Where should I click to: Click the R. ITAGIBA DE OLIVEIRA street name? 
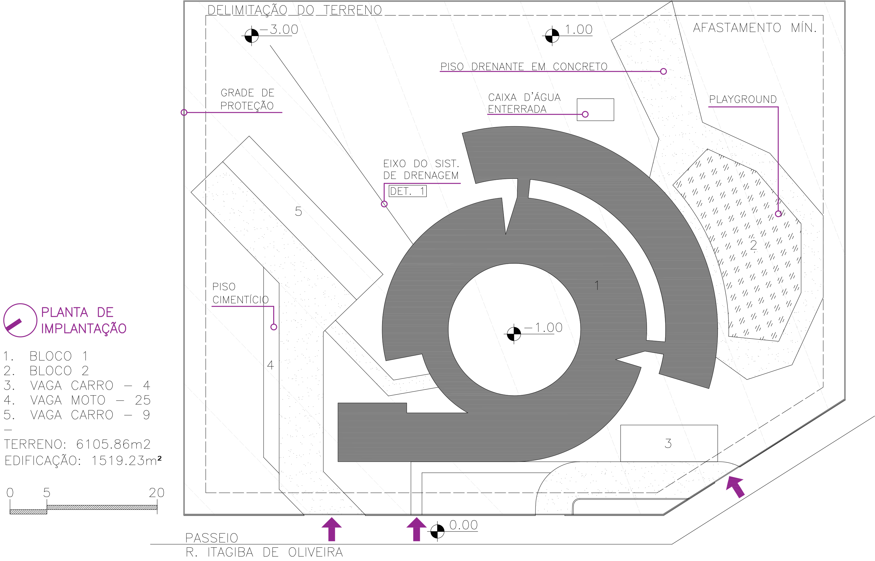[264, 552]
